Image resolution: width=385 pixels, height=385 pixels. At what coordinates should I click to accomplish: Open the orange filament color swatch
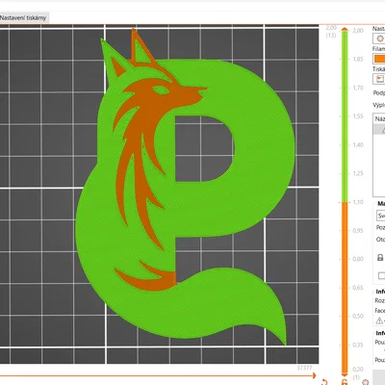pos(379,59)
